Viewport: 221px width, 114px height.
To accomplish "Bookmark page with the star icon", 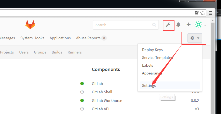I will click(203, 13).
